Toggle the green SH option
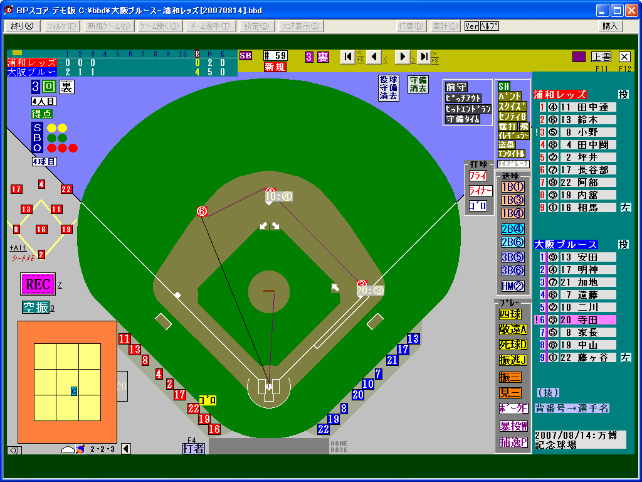Screen dimensions: 642x482 click(503, 86)
